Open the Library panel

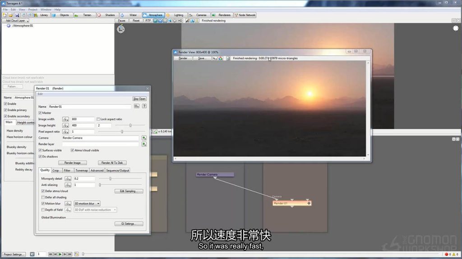tap(41, 15)
